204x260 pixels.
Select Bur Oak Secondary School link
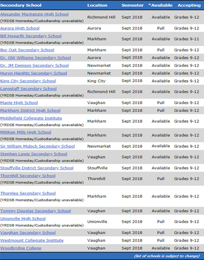pos(27,50)
